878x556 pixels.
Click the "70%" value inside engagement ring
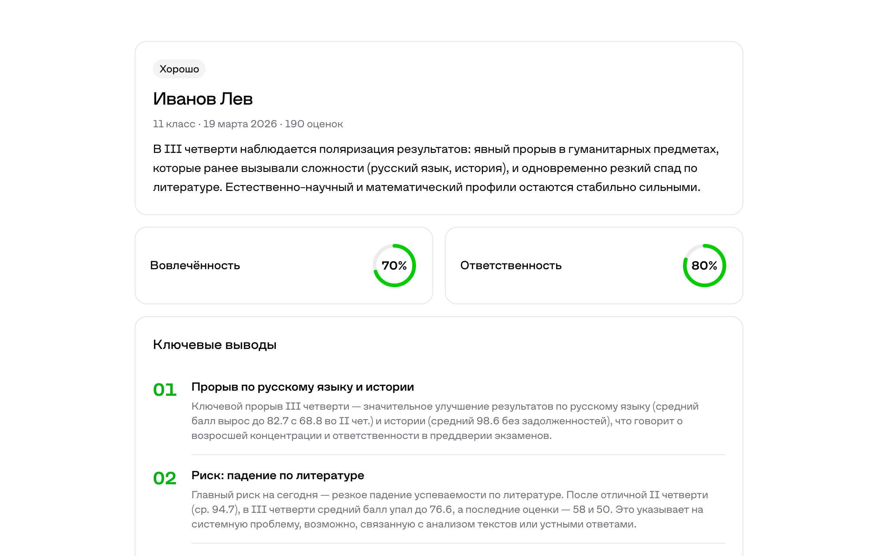(394, 266)
